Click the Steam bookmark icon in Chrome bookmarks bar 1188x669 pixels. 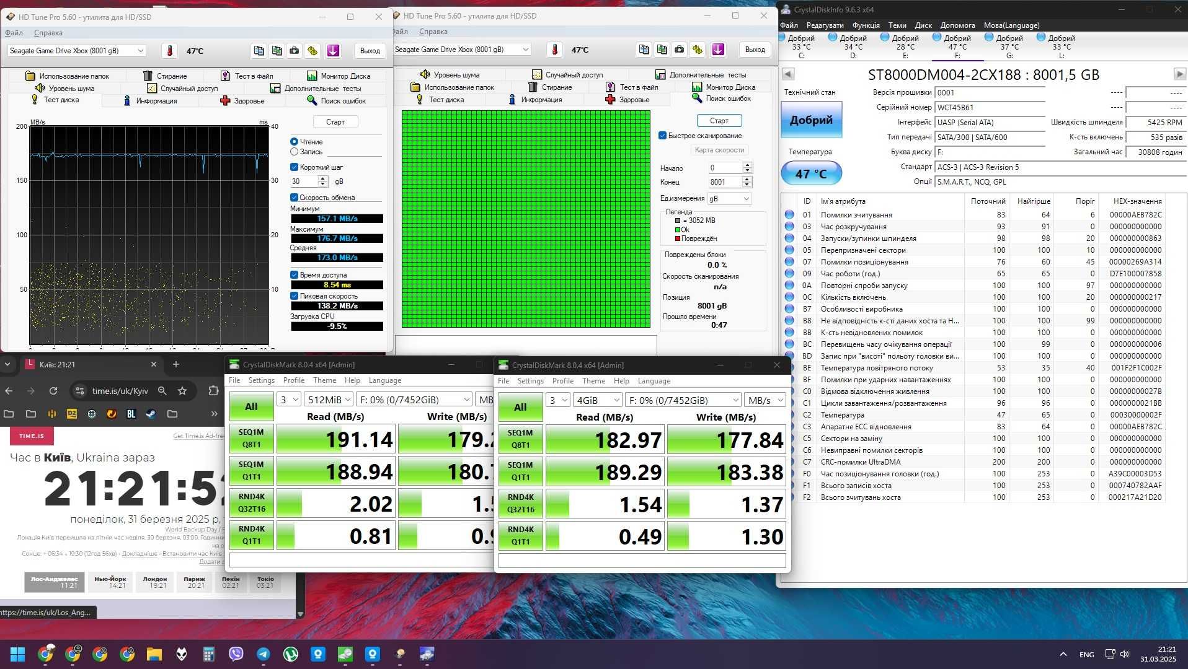pyautogui.click(x=151, y=414)
